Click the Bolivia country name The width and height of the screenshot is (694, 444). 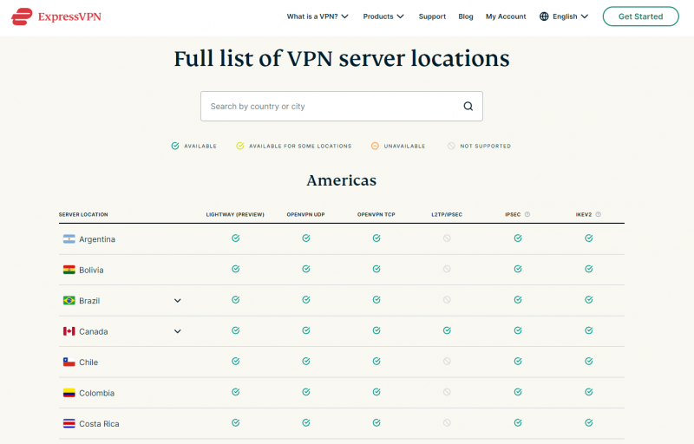tap(91, 270)
